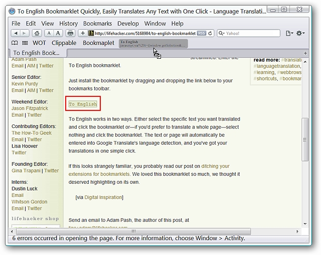321x255 pixels.
Task: Open the Window menu
Action: click(155, 24)
